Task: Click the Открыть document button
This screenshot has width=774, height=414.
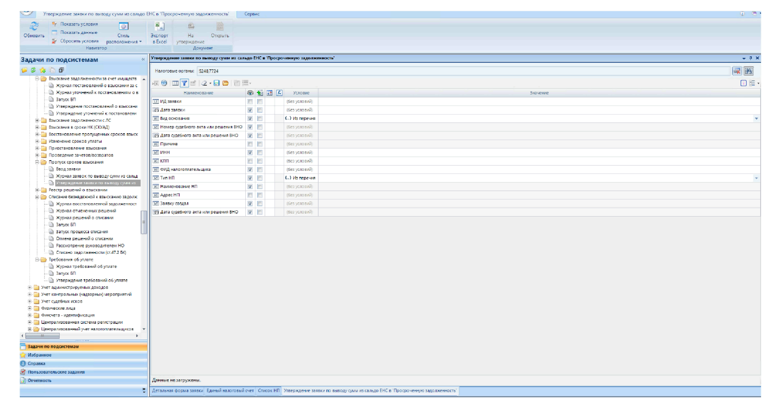Action: pyautogui.click(x=220, y=30)
